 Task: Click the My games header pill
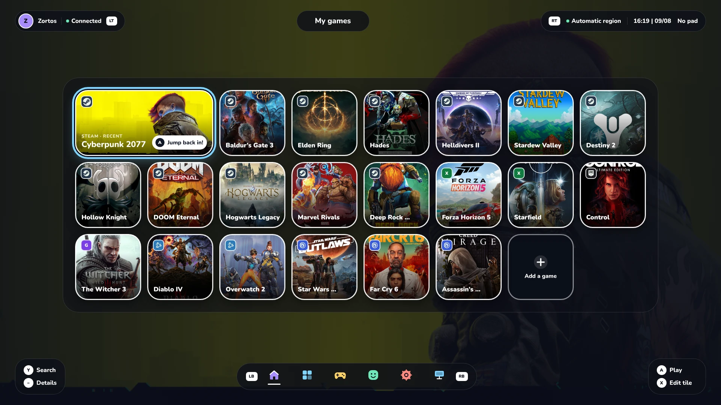(333, 21)
